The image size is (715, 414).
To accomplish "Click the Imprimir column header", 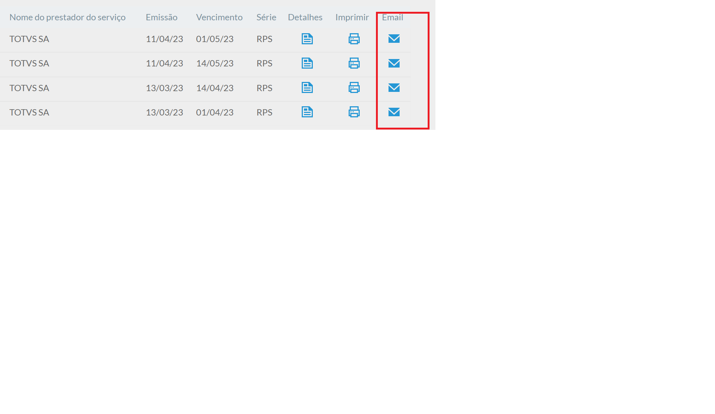I will [x=352, y=17].
